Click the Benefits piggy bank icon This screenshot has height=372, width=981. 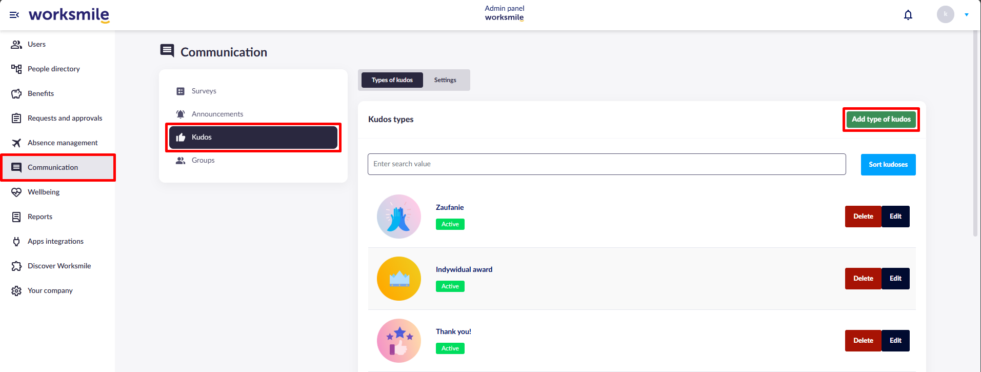(x=16, y=93)
